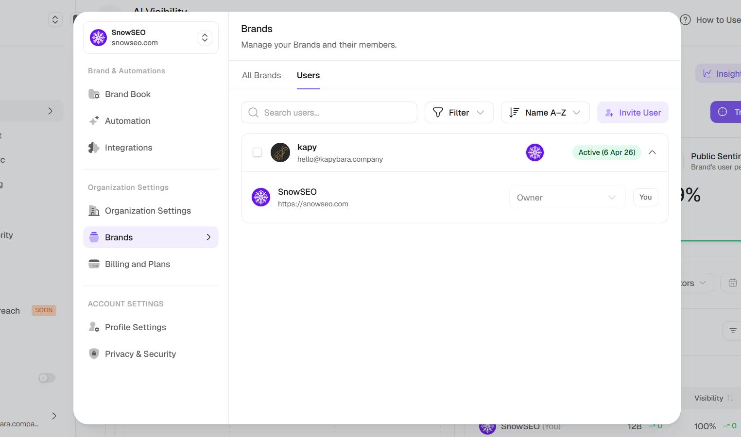Viewport: 741px width, 437px height.
Task: Switch to the All Brands tab
Action: [261, 75]
